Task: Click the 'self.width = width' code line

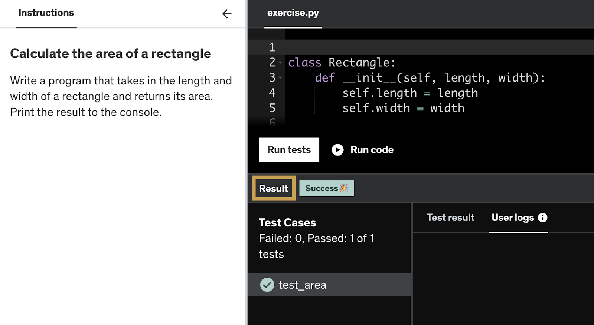Action: coord(403,108)
